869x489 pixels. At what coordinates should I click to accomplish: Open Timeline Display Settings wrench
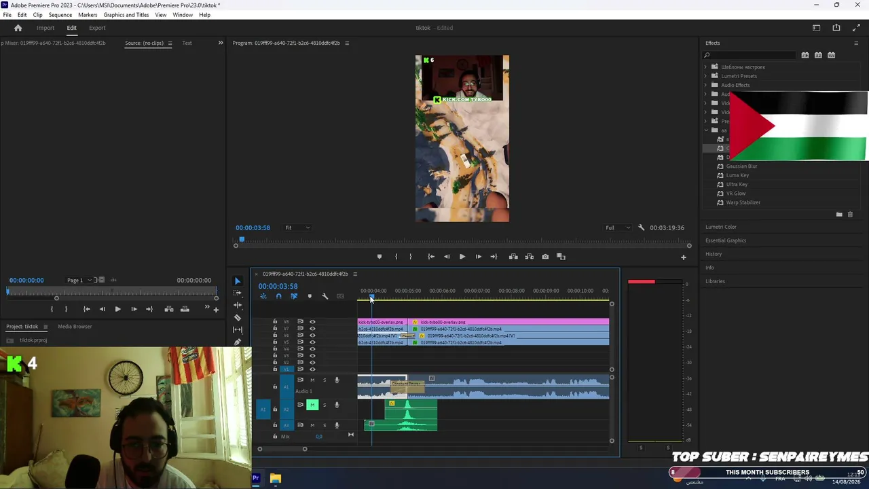tap(325, 296)
